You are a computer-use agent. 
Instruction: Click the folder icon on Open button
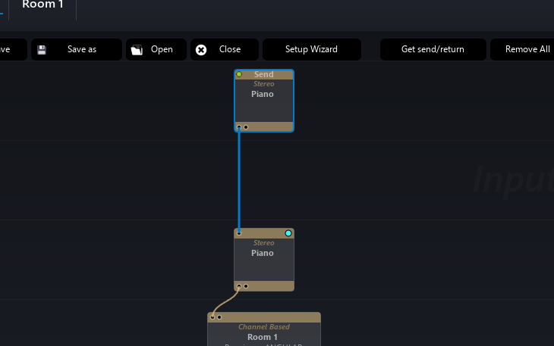tap(137, 50)
